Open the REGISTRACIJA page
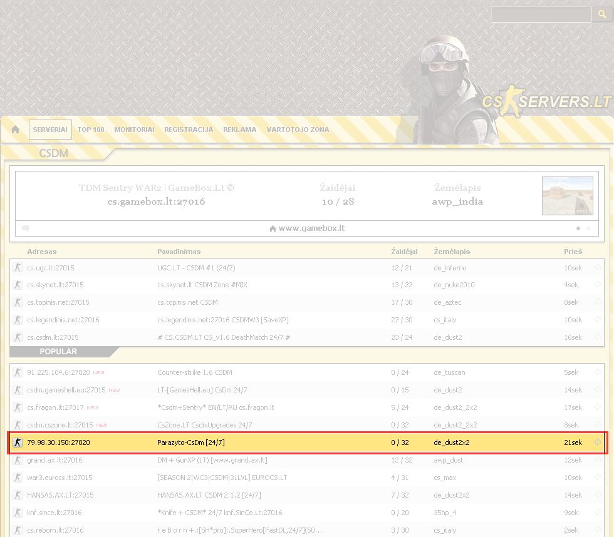Screen dimensions: 614x537 [189, 130]
